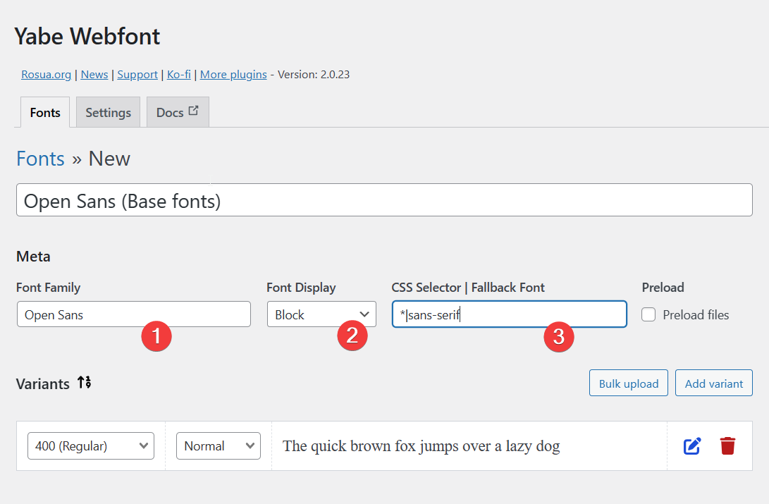Image resolution: width=769 pixels, height=504 pixels.
Task: Open the 400 (Regular) weight dropdown
Action: coord(91,446)
